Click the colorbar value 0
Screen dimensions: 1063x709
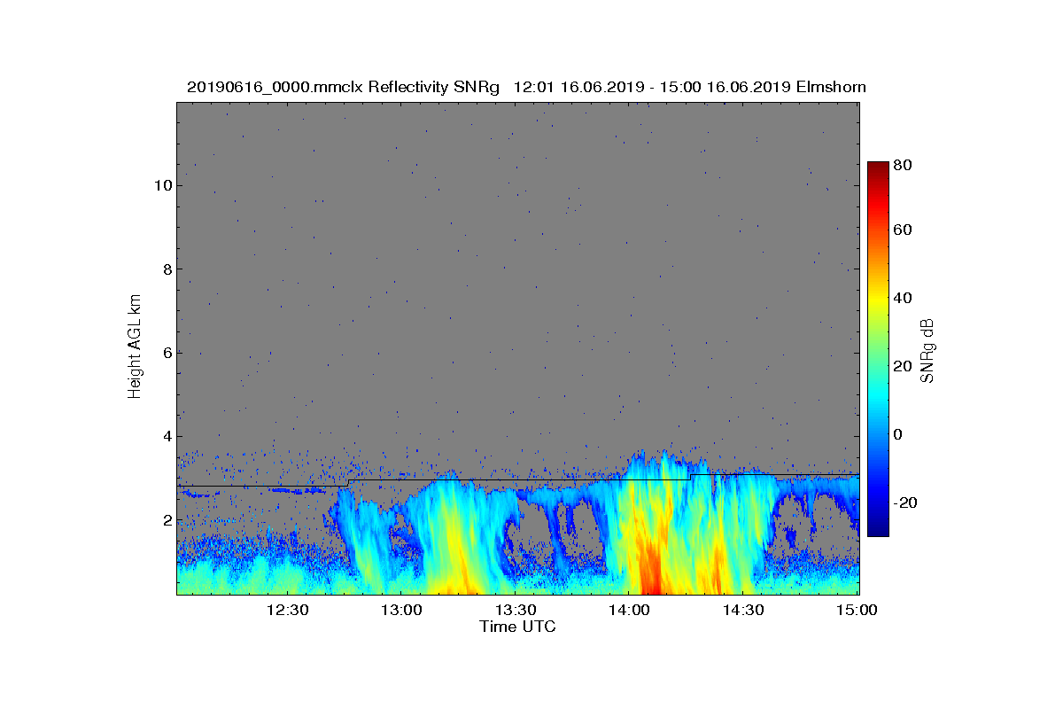pos(899,434)
